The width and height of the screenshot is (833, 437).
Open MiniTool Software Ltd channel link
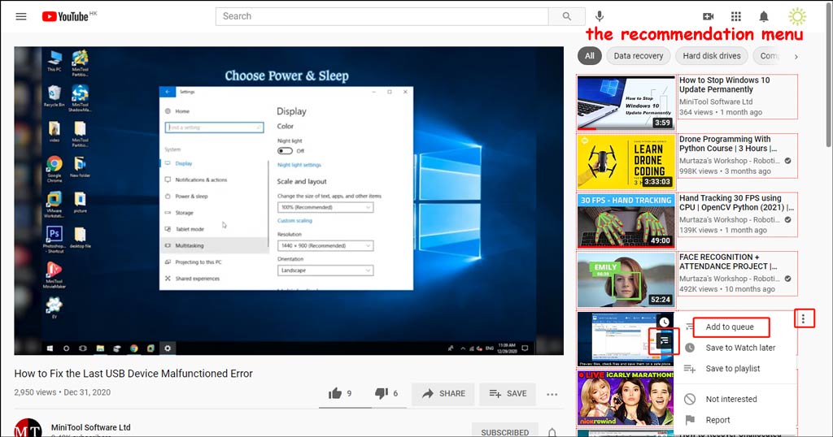click(x=91, y=427)
